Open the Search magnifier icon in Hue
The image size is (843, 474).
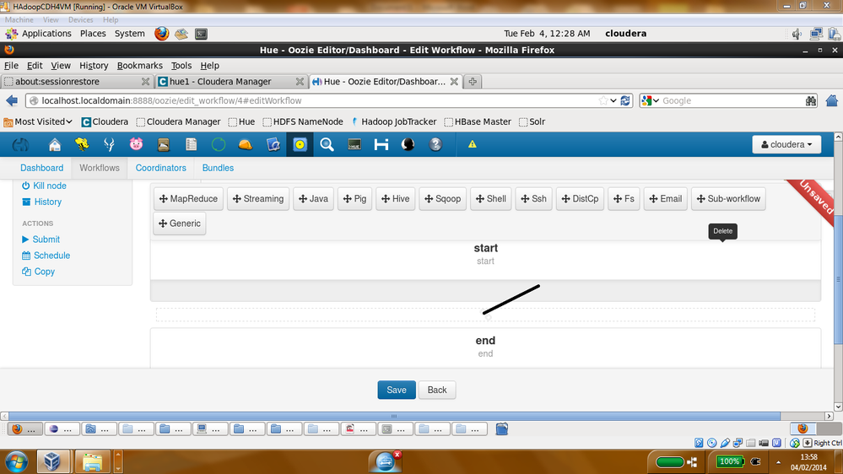[x=327, y=144]
